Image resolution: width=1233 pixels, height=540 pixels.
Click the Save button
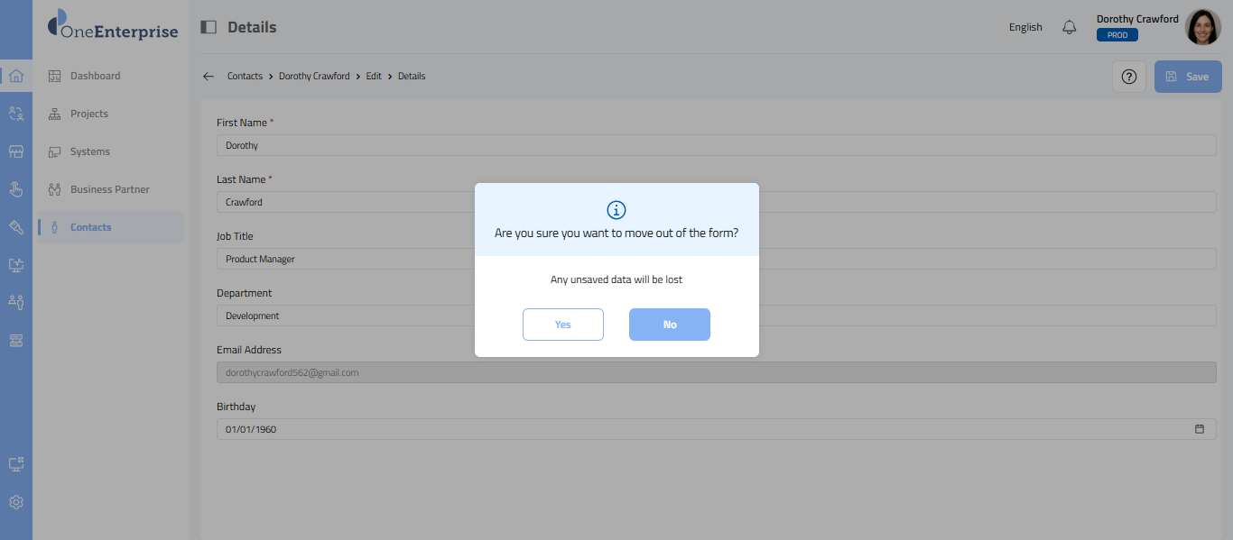(x=1187, y=77)
